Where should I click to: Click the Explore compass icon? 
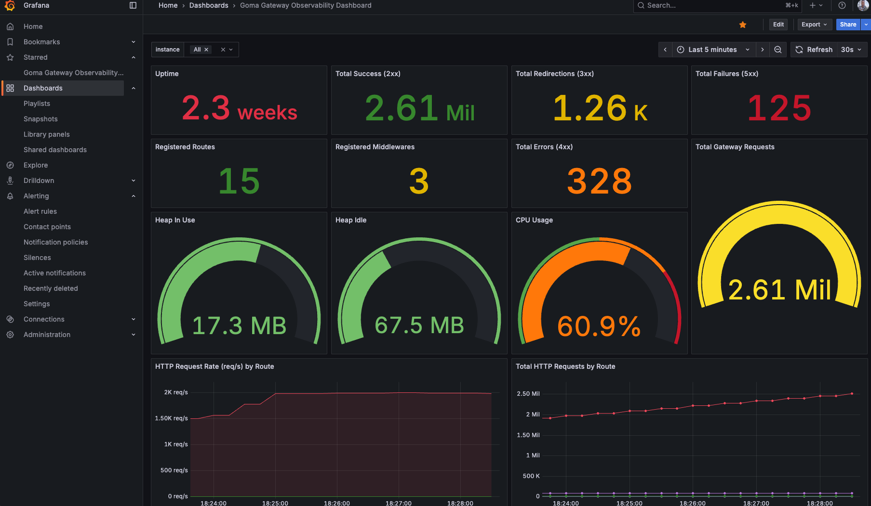tap(10, 165)
